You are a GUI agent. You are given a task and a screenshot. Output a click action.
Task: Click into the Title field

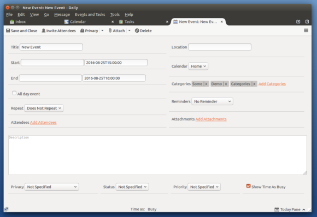51,47
